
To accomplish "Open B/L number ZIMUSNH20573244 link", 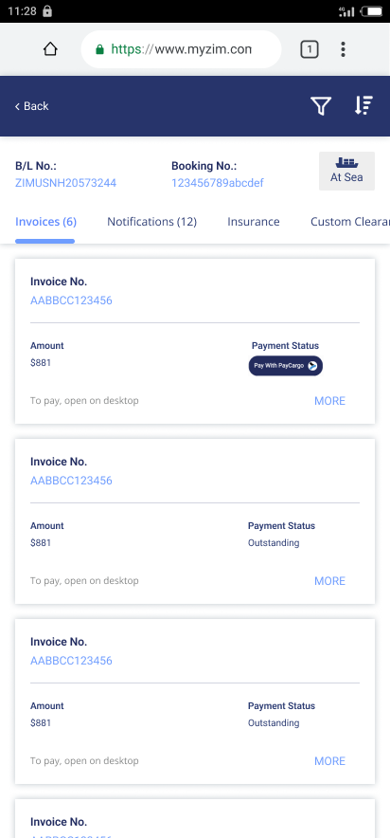I will [x=65, y=183].
